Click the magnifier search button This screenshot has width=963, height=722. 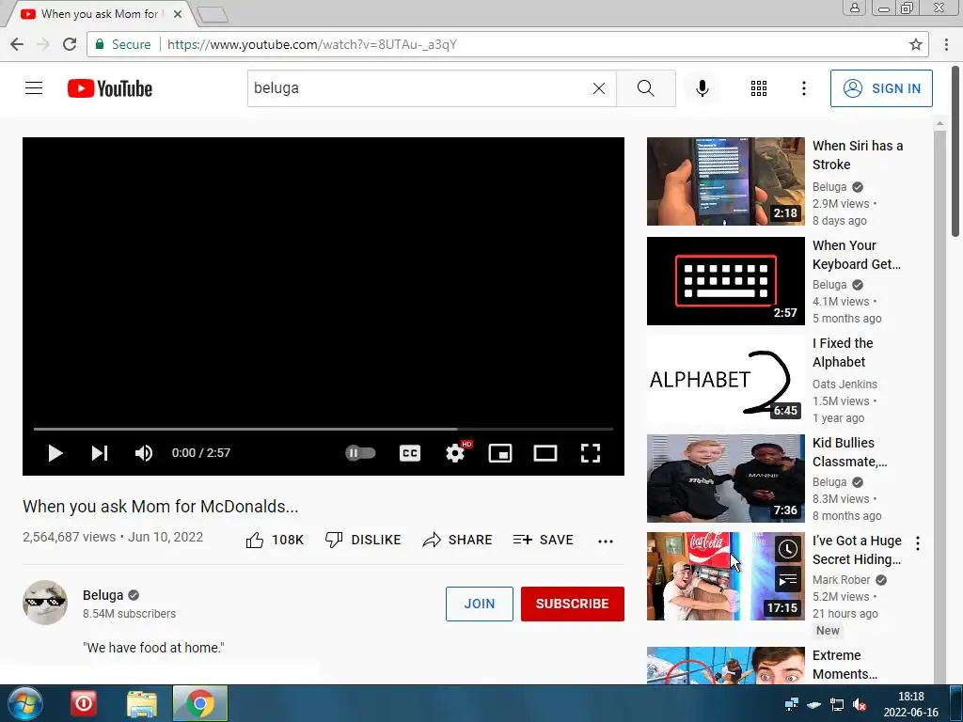tap(645, 88)
